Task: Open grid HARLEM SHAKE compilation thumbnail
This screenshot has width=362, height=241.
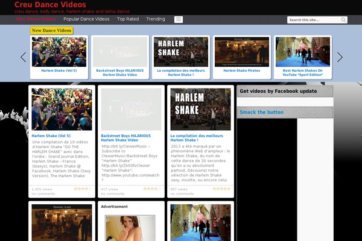Action: [200, 109]
